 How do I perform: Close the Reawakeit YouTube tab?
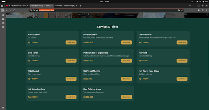(x=27, y=6)
